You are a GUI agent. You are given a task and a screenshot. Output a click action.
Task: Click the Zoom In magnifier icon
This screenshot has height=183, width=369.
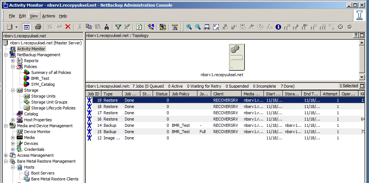189,27
